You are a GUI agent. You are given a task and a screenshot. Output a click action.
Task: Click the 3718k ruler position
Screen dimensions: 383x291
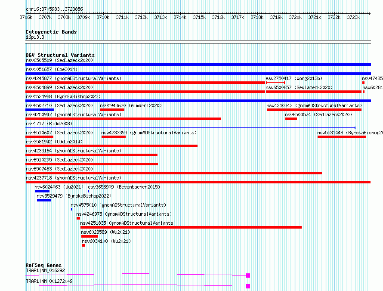[257, 17]
